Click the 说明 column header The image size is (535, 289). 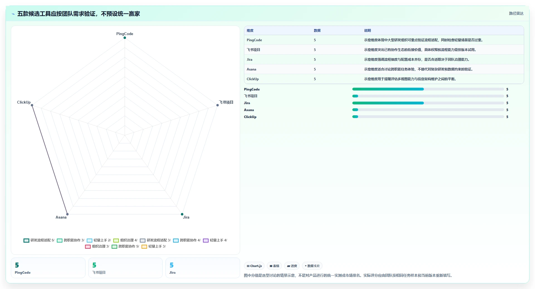(x=368, y=31)
